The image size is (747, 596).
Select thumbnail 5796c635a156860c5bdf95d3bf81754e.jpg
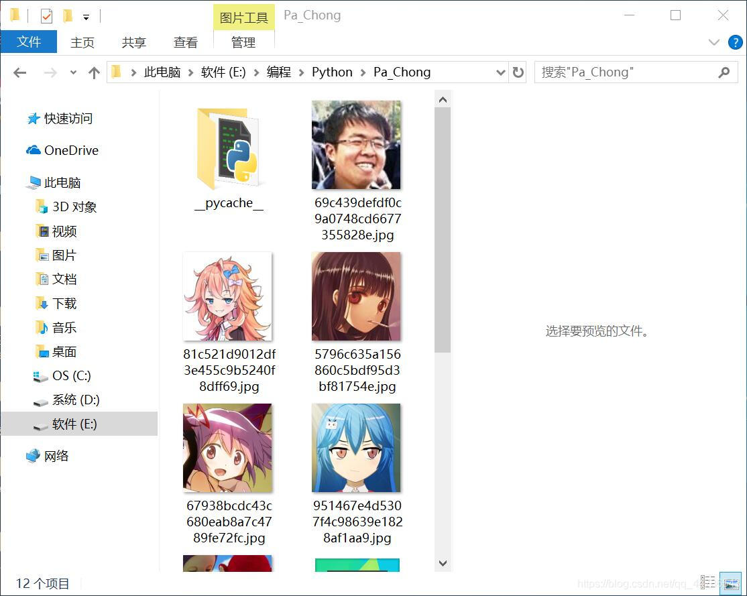pyautogui.click(x=356, y=296)
